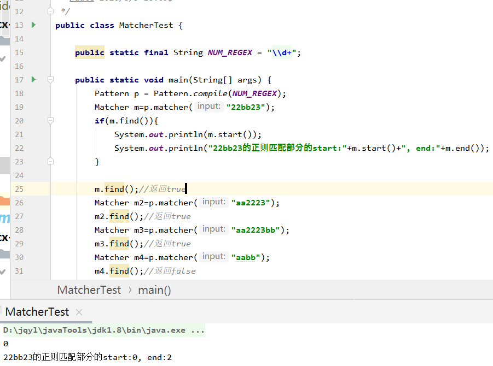
Task: Click line number 19 in the gutter
Action: click(19, 107)
